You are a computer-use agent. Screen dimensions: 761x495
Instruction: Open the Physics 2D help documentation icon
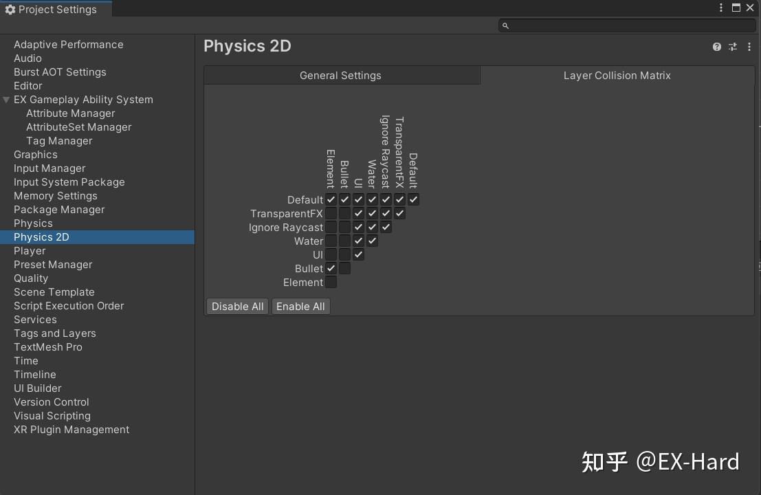tap(716, 47)
